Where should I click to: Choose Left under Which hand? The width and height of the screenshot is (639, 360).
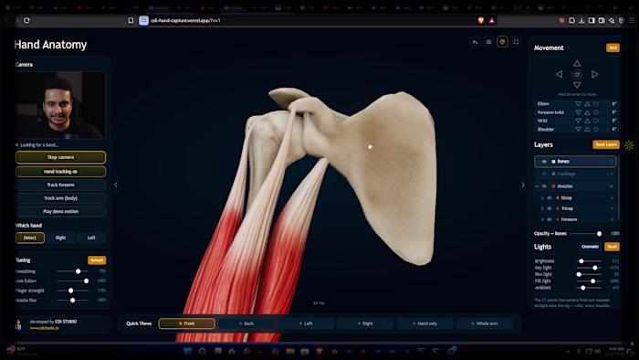(x=91, y=238)
